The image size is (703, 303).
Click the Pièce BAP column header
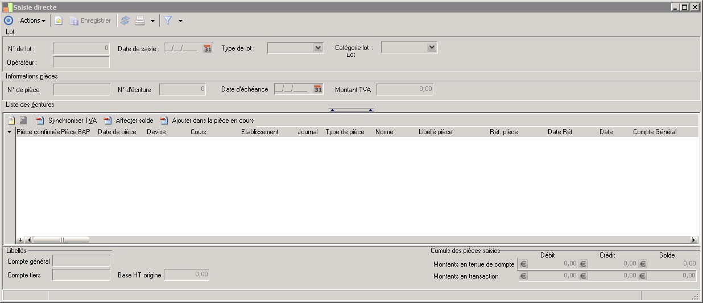[x=76, y=132]
